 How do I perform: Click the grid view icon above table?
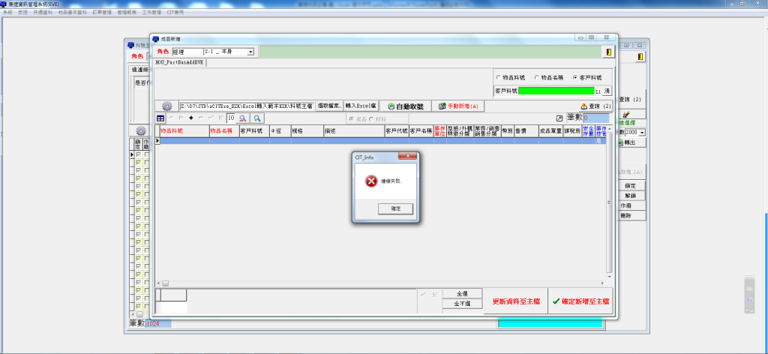[x=160, y=118]
